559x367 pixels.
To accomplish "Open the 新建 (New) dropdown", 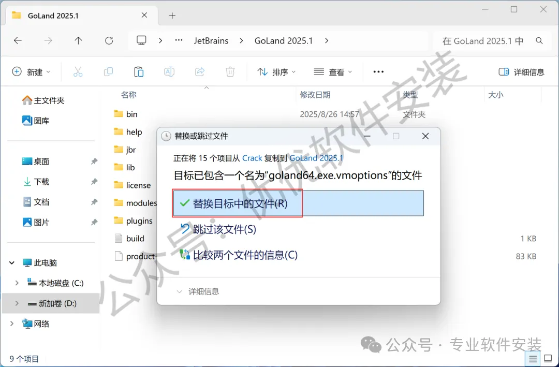I will point(32,72).
